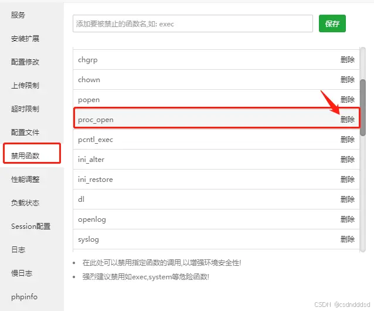This screenshot has height=311, width=374.
Task: Delete the ini_alter function entry
Action: [x=348, y=159]
